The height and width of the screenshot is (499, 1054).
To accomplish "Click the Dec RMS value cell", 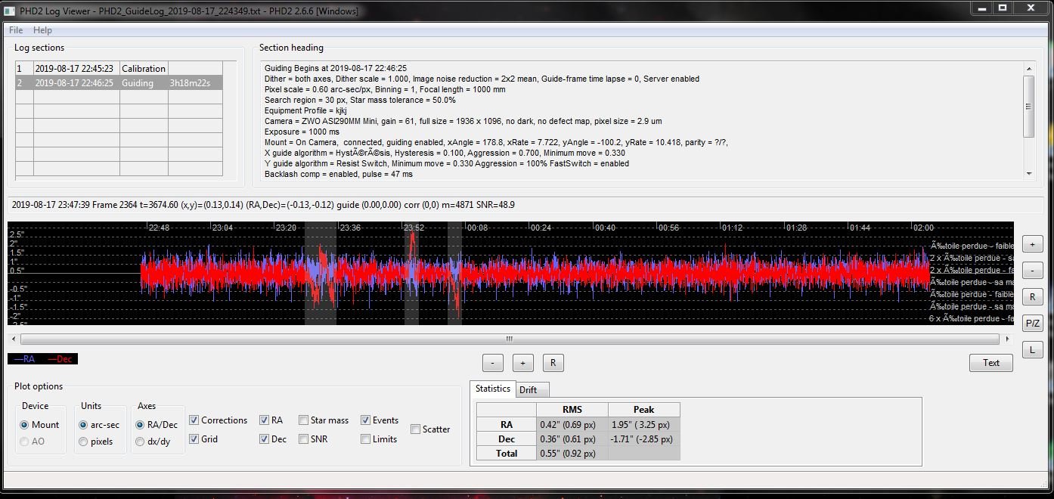I will (x=572, y=439).
